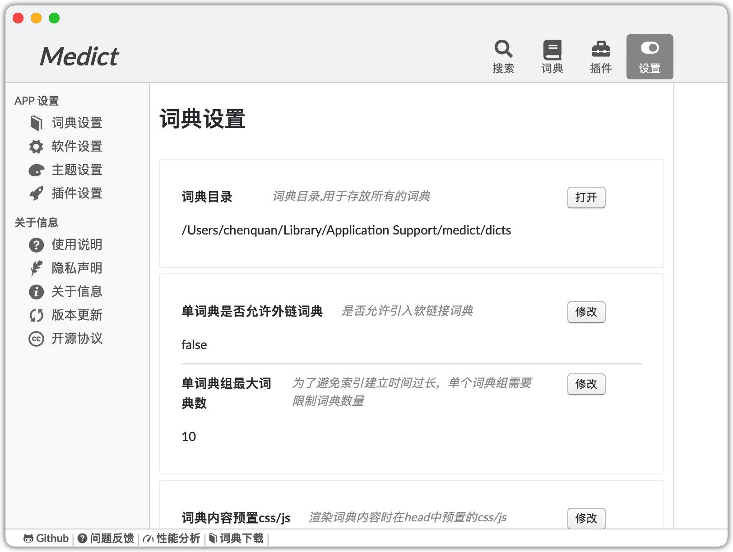
Task: Click the 版本更新 refresh icon
Action: coord(36,315)
